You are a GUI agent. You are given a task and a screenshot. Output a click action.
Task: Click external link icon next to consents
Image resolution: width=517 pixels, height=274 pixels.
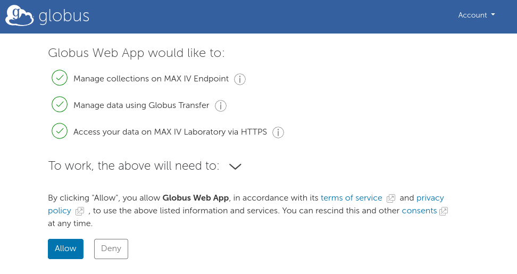coord(444,211)
